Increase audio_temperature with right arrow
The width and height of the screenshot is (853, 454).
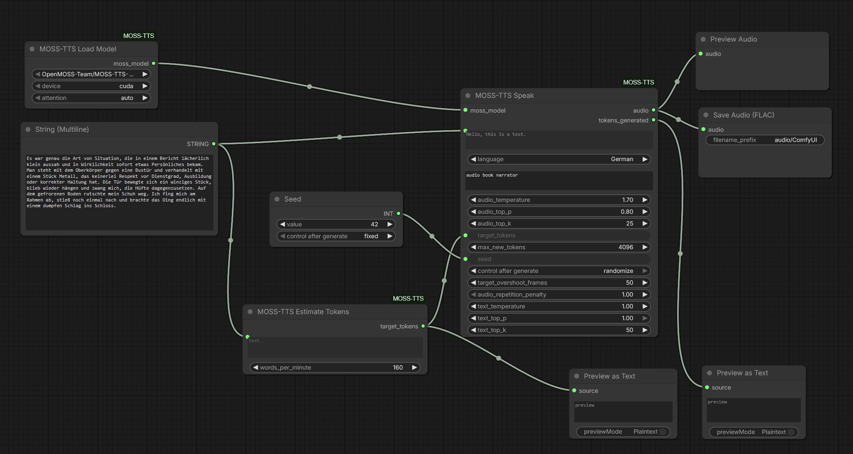[x=645, y=200]
